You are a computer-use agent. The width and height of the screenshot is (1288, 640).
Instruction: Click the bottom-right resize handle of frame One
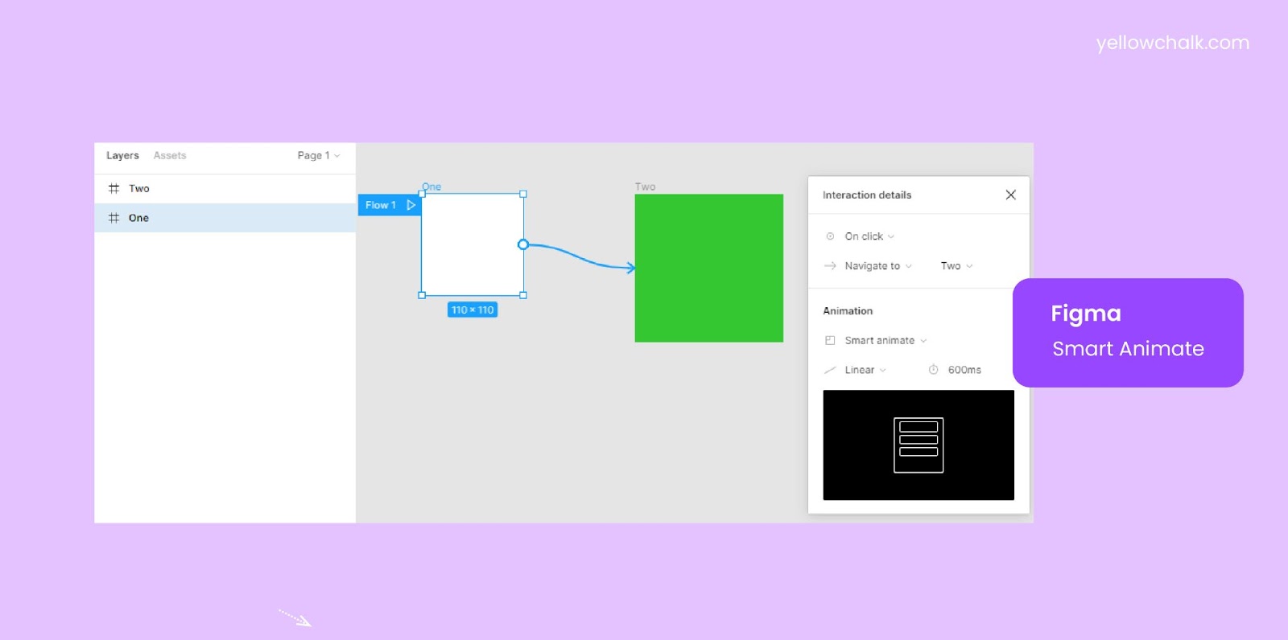(x=523, y=295)
